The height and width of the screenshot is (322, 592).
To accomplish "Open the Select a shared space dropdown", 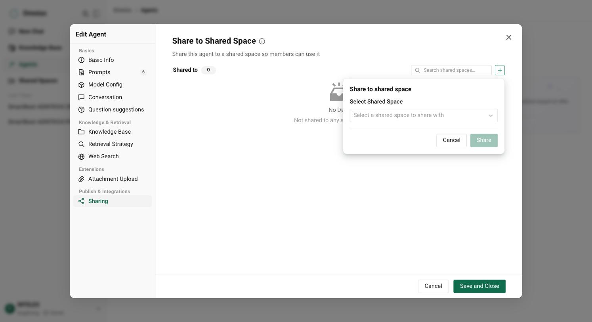I will pos(424,115).
